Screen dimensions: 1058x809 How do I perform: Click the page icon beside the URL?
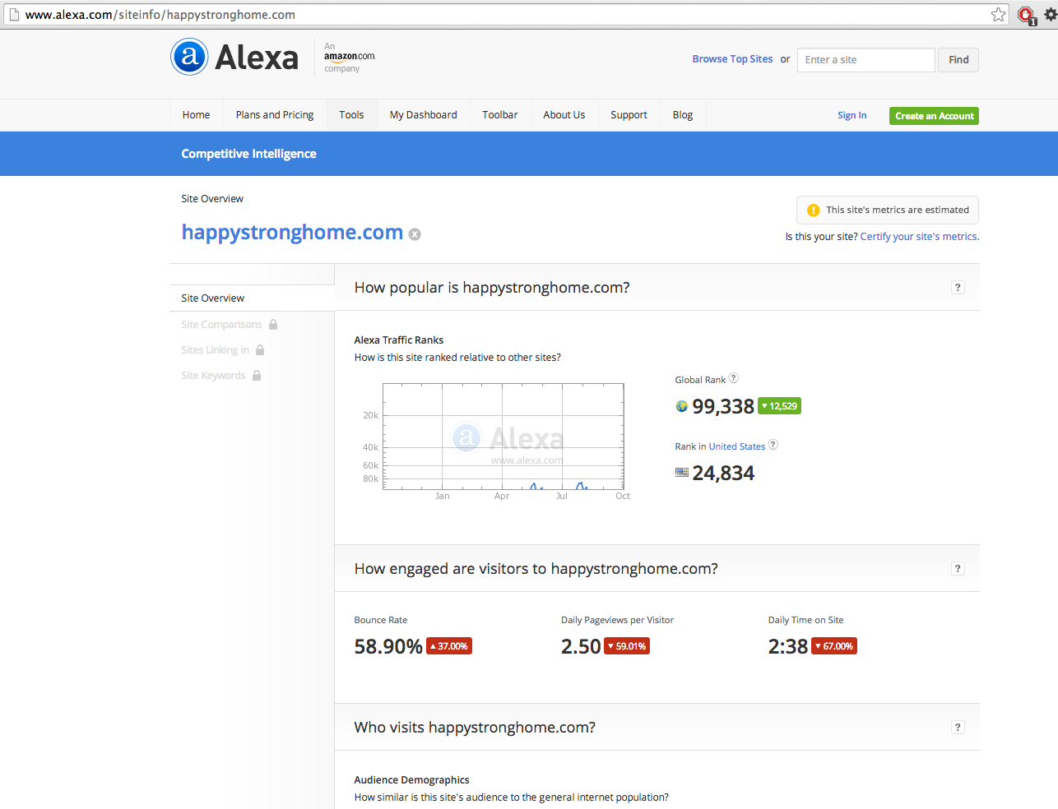coord(13,14)
